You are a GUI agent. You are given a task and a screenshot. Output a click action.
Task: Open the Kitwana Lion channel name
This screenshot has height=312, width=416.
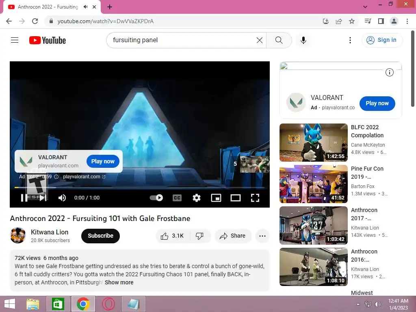tap(50, 232)
